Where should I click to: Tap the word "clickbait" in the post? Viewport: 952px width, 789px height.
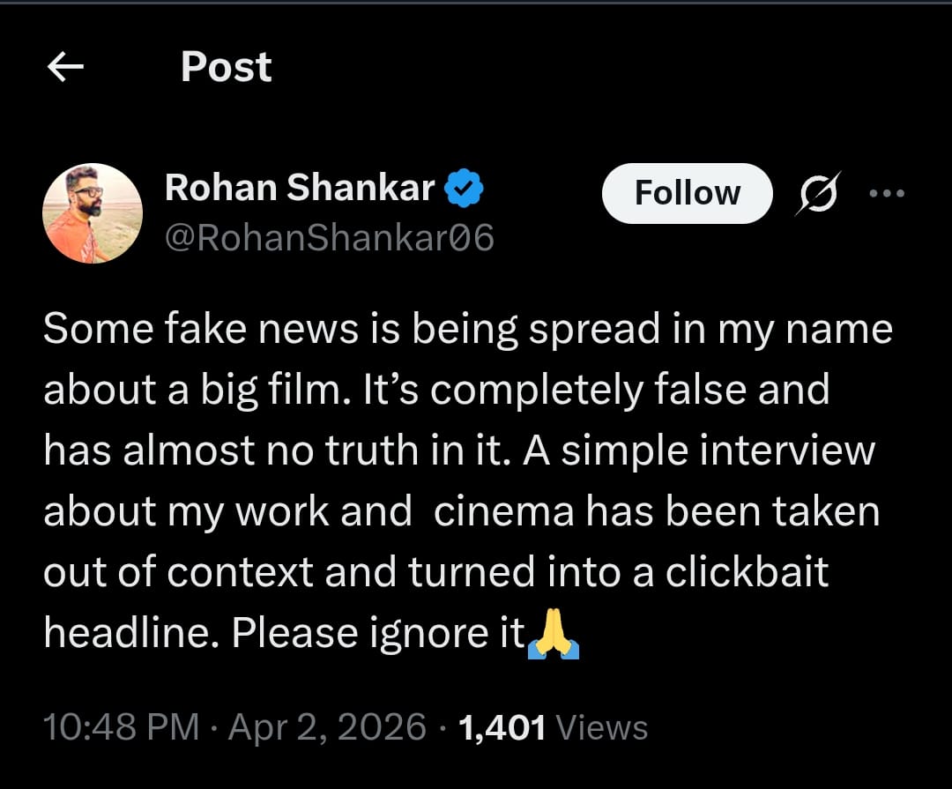(747, 572)
